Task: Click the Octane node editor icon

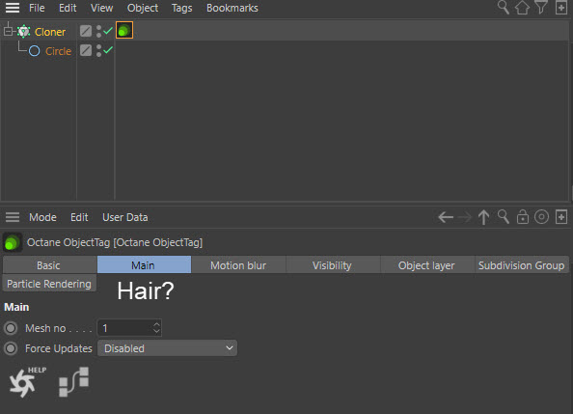Action: (x=74, y=382)
